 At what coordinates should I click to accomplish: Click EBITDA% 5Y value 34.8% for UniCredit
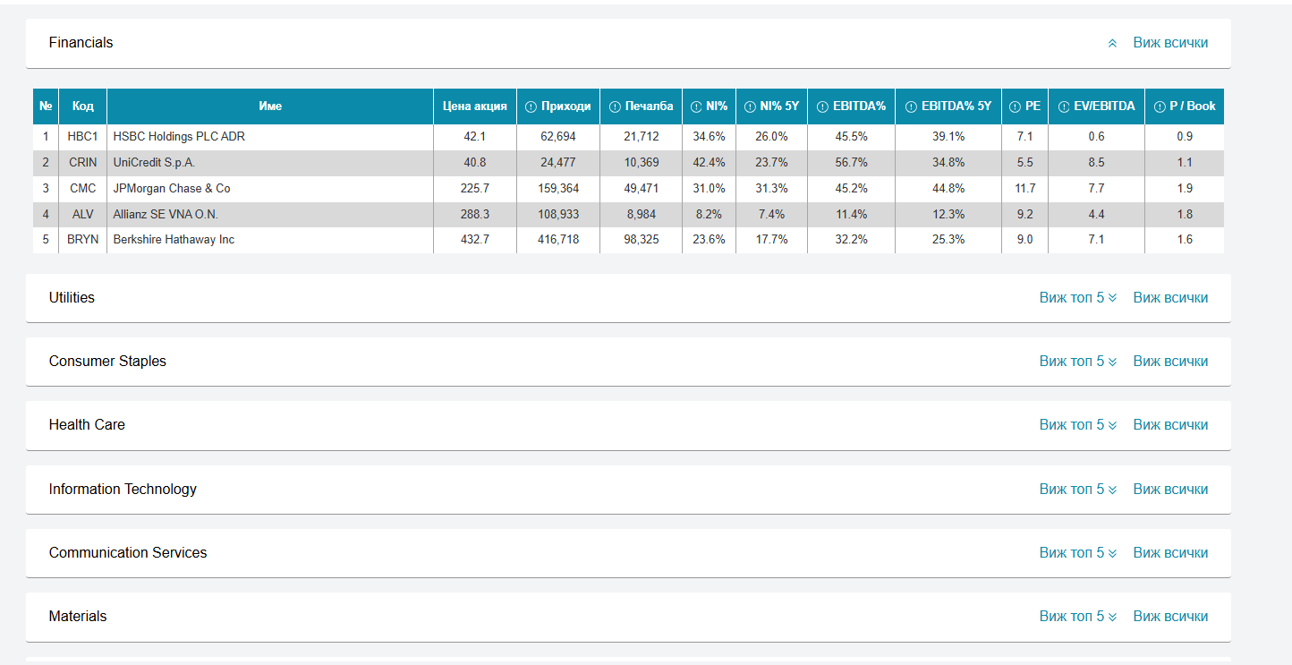point(948,163)
